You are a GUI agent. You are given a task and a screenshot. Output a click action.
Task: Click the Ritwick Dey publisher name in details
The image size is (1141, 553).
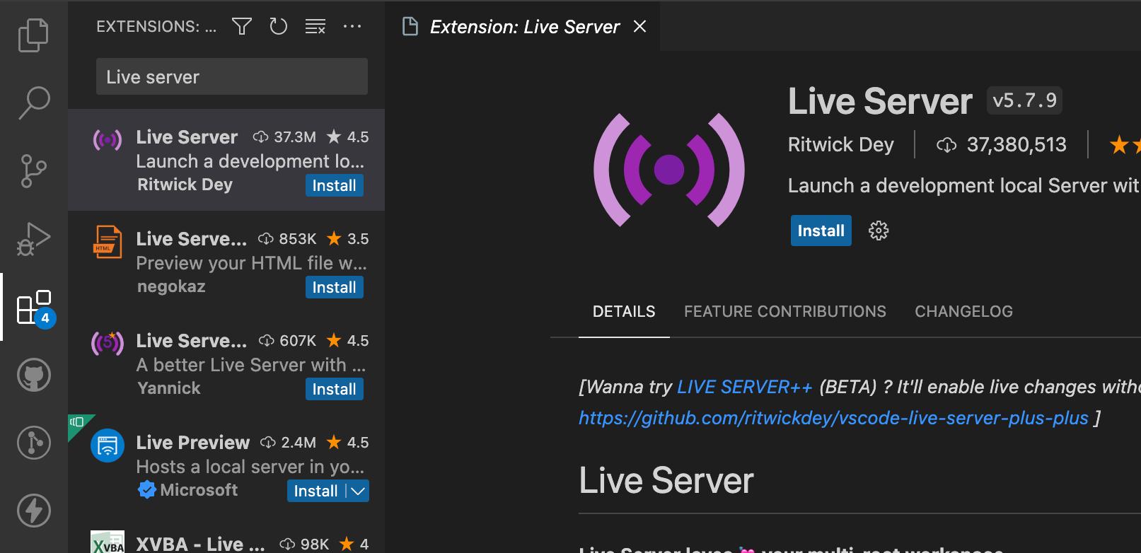click(841, 145)
